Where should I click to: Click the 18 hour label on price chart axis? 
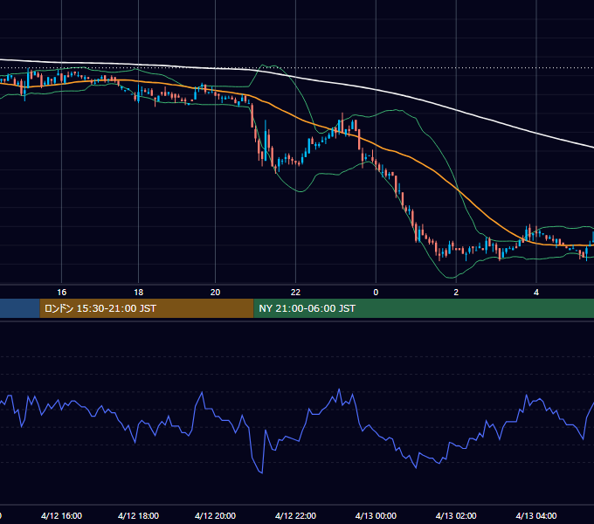point(139,293)
